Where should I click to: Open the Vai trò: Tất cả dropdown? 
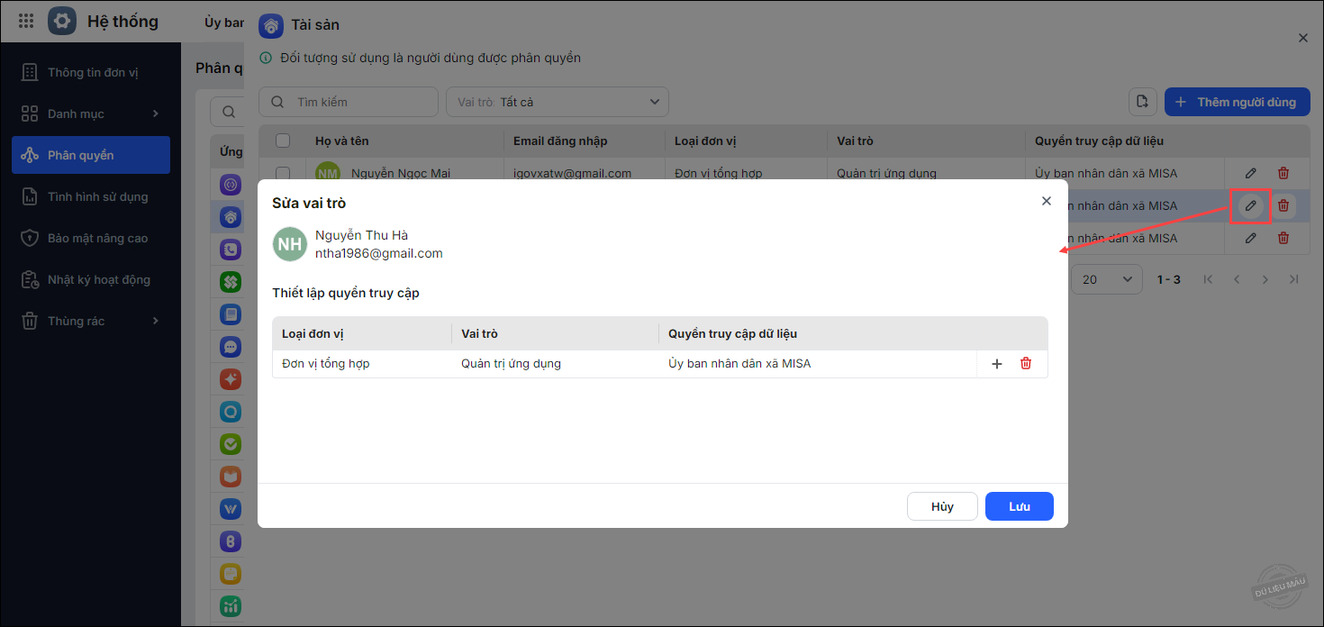(x=558, y=102)
